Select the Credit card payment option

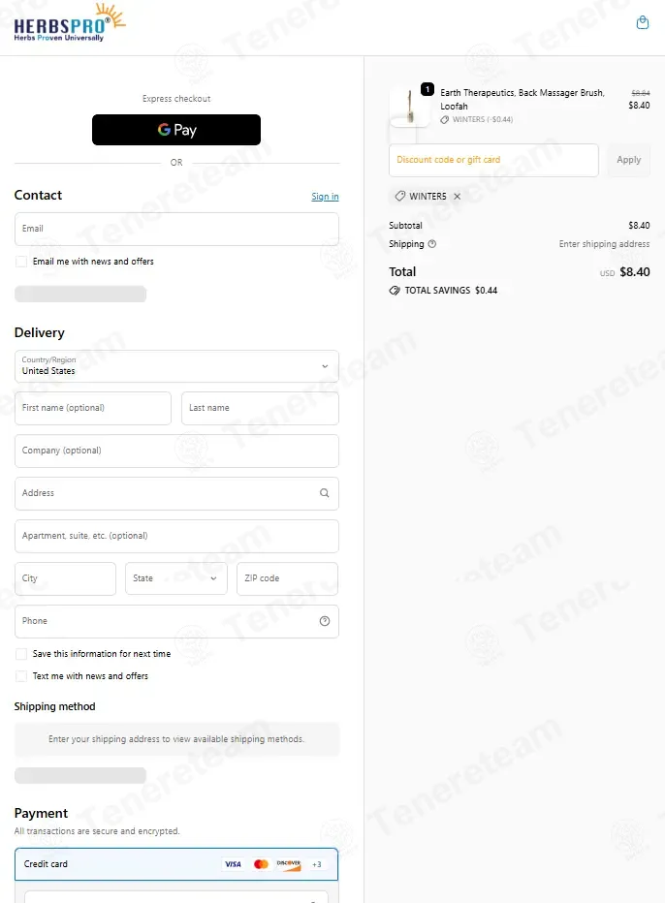coord(47,864)
